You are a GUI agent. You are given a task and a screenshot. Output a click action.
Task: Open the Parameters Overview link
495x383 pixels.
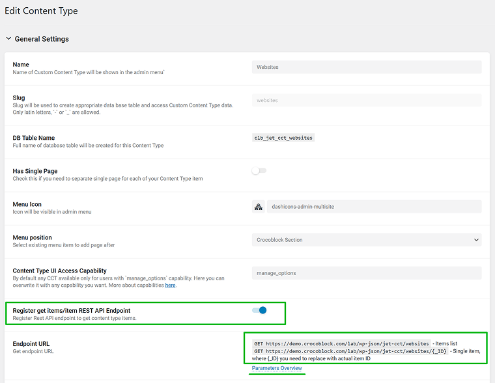277,368
